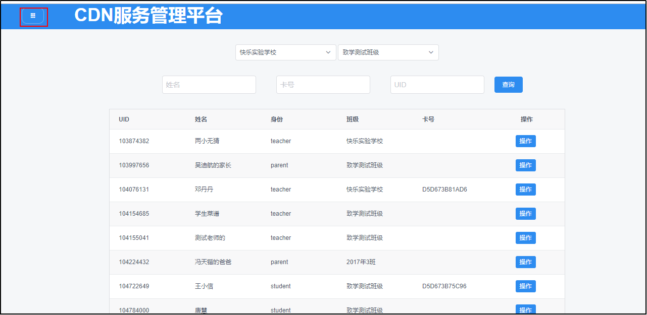Focus the 卡号 input field
This screenshot has width=647, height=315.
(x=323, y=85)
